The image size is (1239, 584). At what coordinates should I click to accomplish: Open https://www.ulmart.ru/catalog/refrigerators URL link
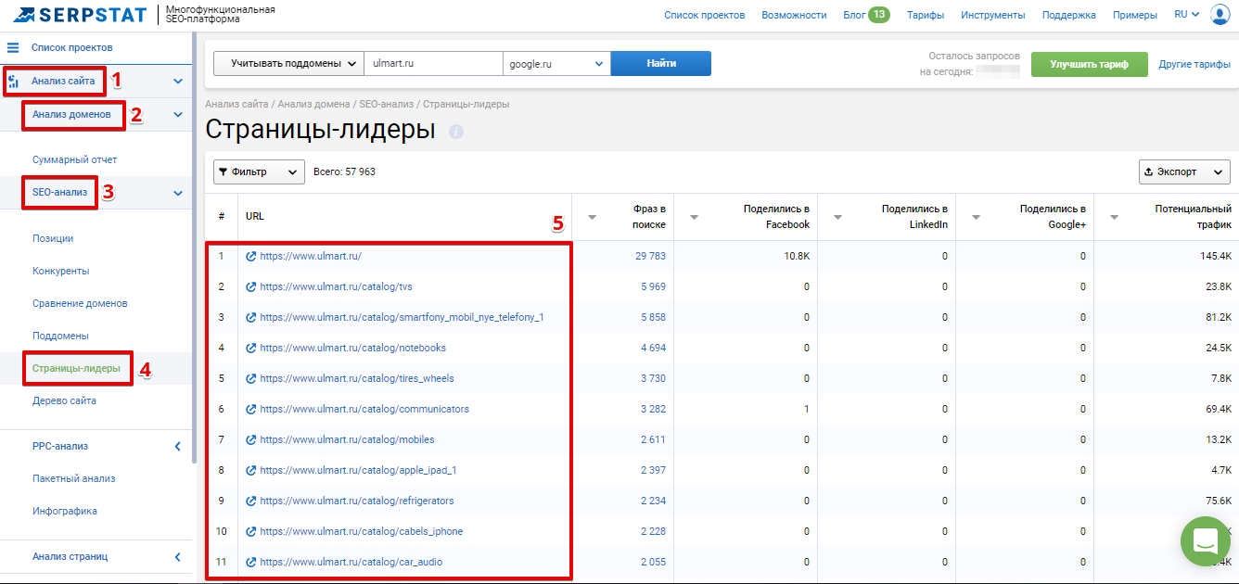(x=357, y=501)
